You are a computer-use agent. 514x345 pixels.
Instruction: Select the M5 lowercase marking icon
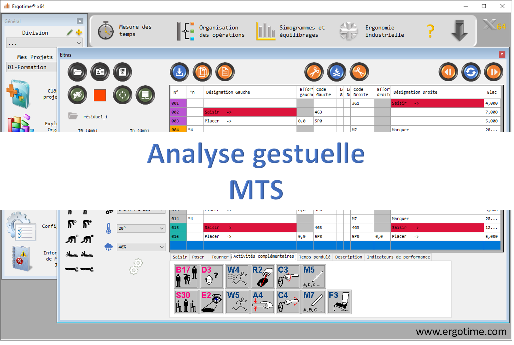(314, 277)
